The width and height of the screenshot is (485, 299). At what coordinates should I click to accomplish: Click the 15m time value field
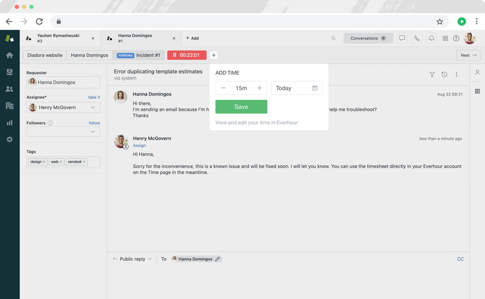pos(242,88)
